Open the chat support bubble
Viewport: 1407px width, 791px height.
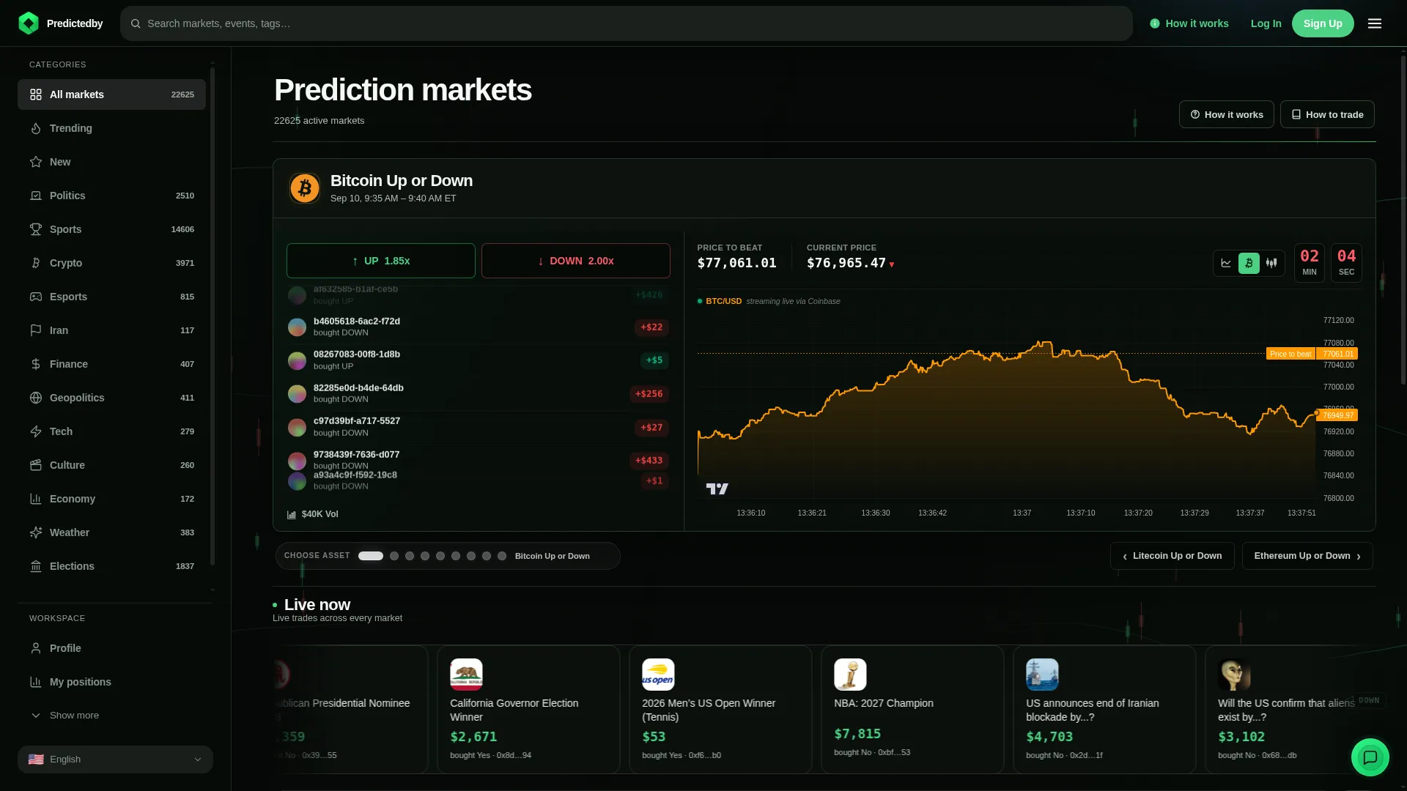coord(1370,757)
